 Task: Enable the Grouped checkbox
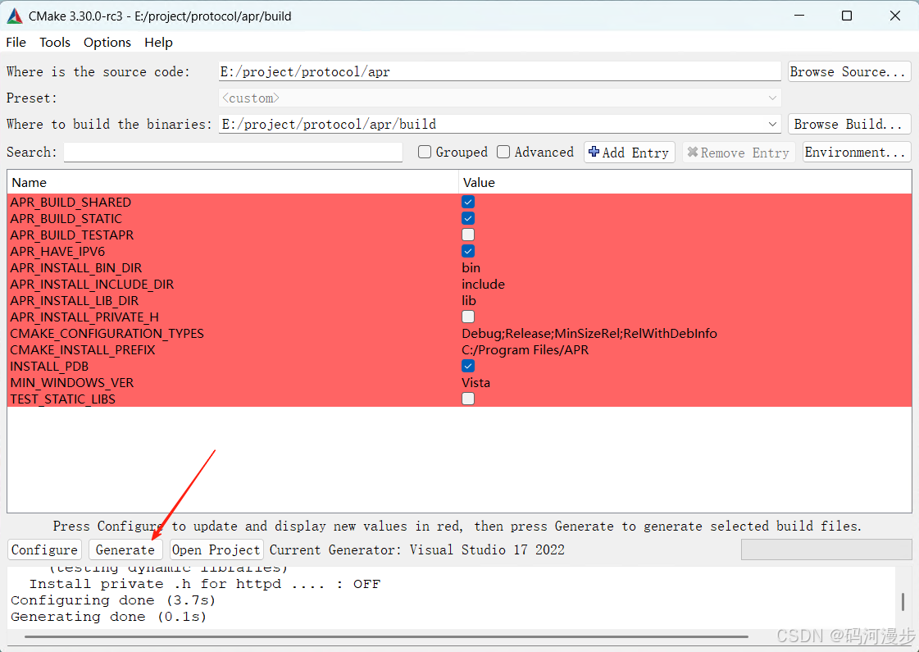point(425,152)
